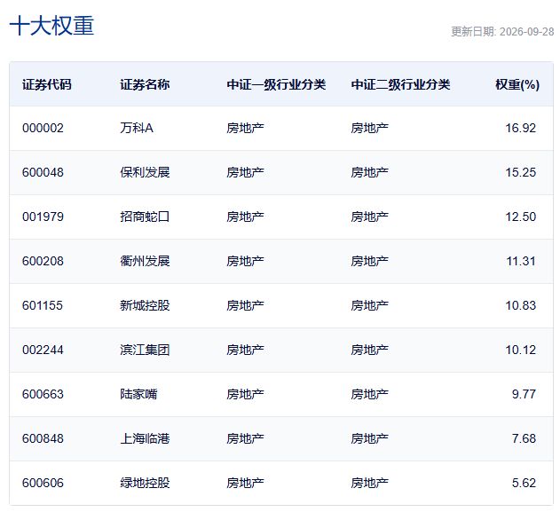The width and height of the screenshot is (560, 512).
Task: Click the weight value 5.62
Action: point(524,483)
